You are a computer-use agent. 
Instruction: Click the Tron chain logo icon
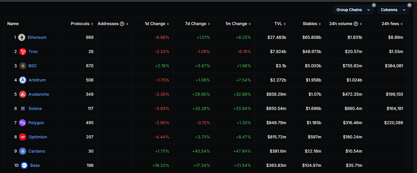[x=23, y=52]
